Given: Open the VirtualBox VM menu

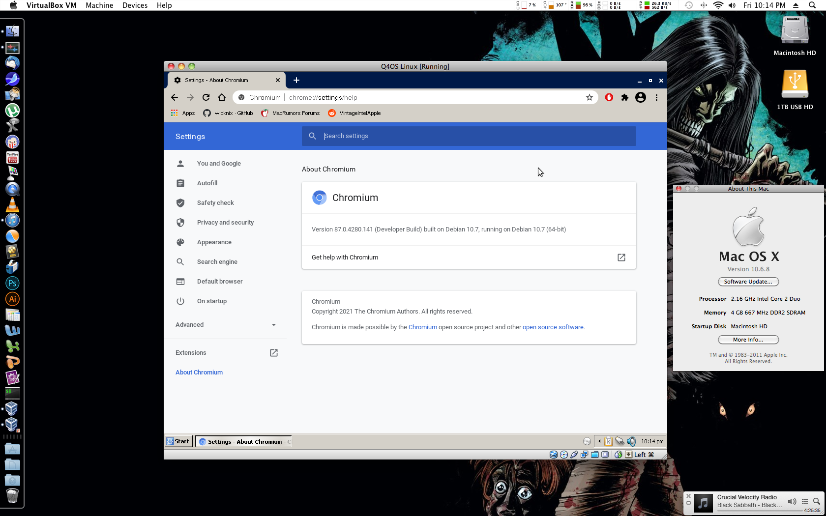Looking at the screenshot, I should [52, 5].
